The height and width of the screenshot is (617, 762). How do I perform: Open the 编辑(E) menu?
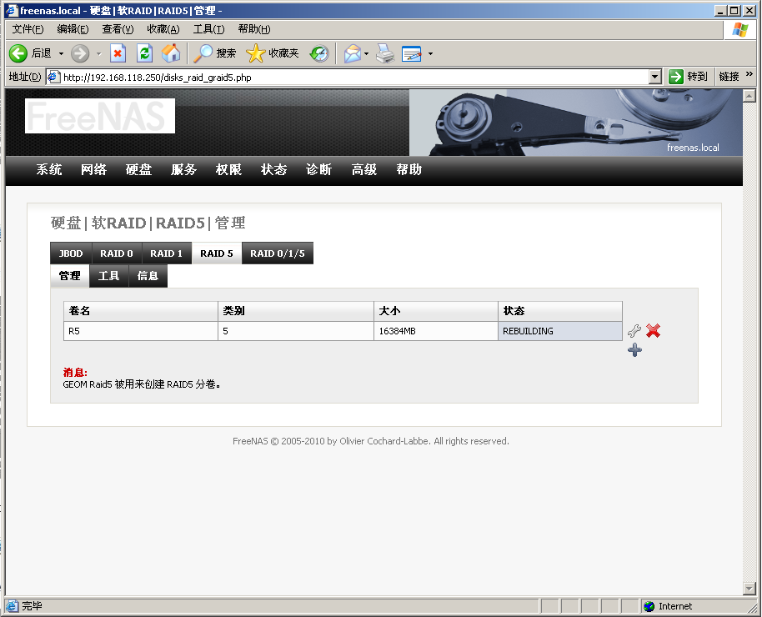click(x=73, y=29)
